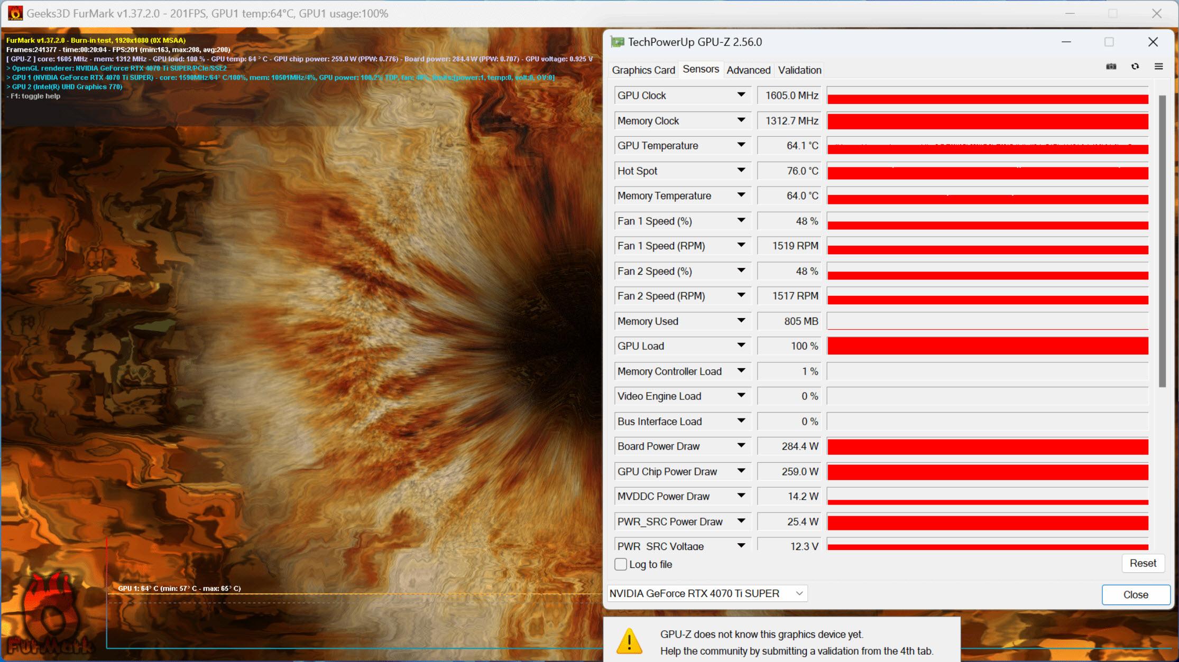Click the Sensors tab in GPU-Z

click(701, 70)
